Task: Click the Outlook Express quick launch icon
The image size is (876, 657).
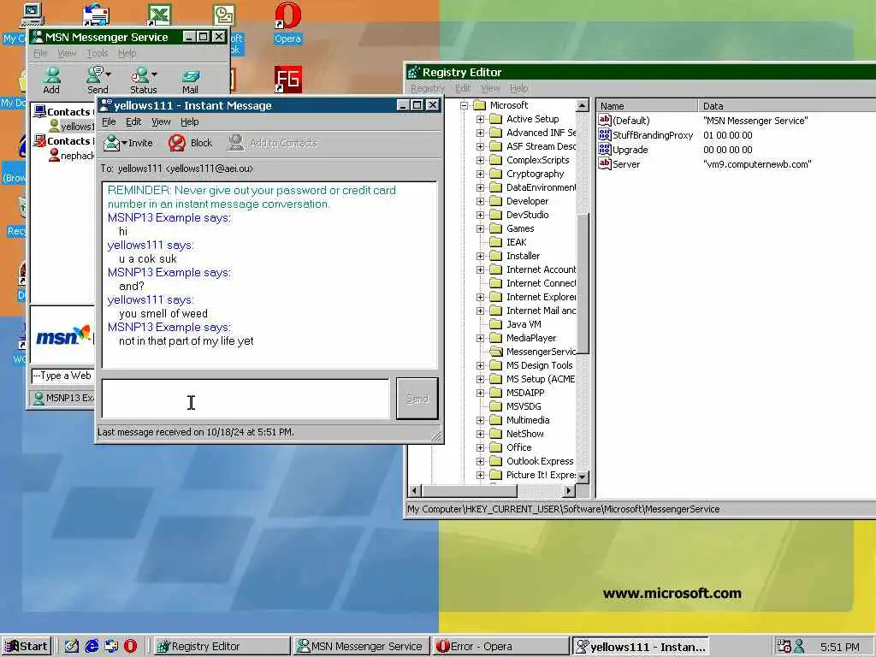Action: [111, 647]
